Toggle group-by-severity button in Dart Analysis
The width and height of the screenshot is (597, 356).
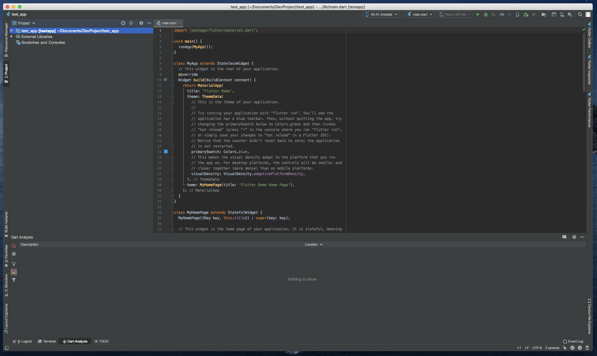pyautogui.click(x=14, y=272)
